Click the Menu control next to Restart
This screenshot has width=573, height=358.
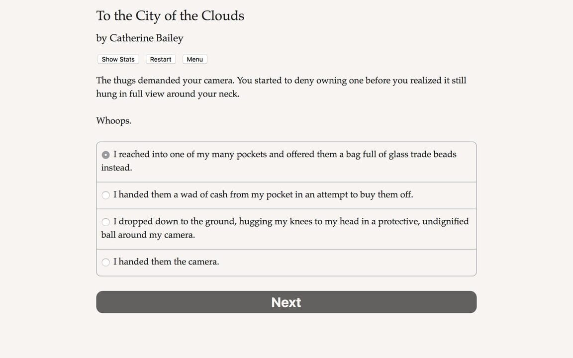click(194, 59)
